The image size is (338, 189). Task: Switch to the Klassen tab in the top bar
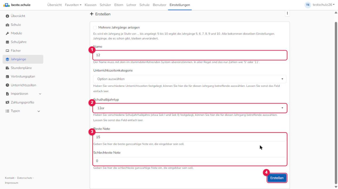tap(91, 5)
